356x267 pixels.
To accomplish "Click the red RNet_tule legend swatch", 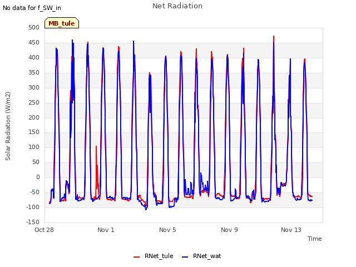I will pyautogui.click(x=136, y=257).
